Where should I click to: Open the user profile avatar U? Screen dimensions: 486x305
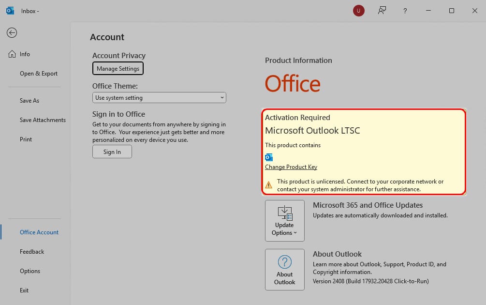359,11
